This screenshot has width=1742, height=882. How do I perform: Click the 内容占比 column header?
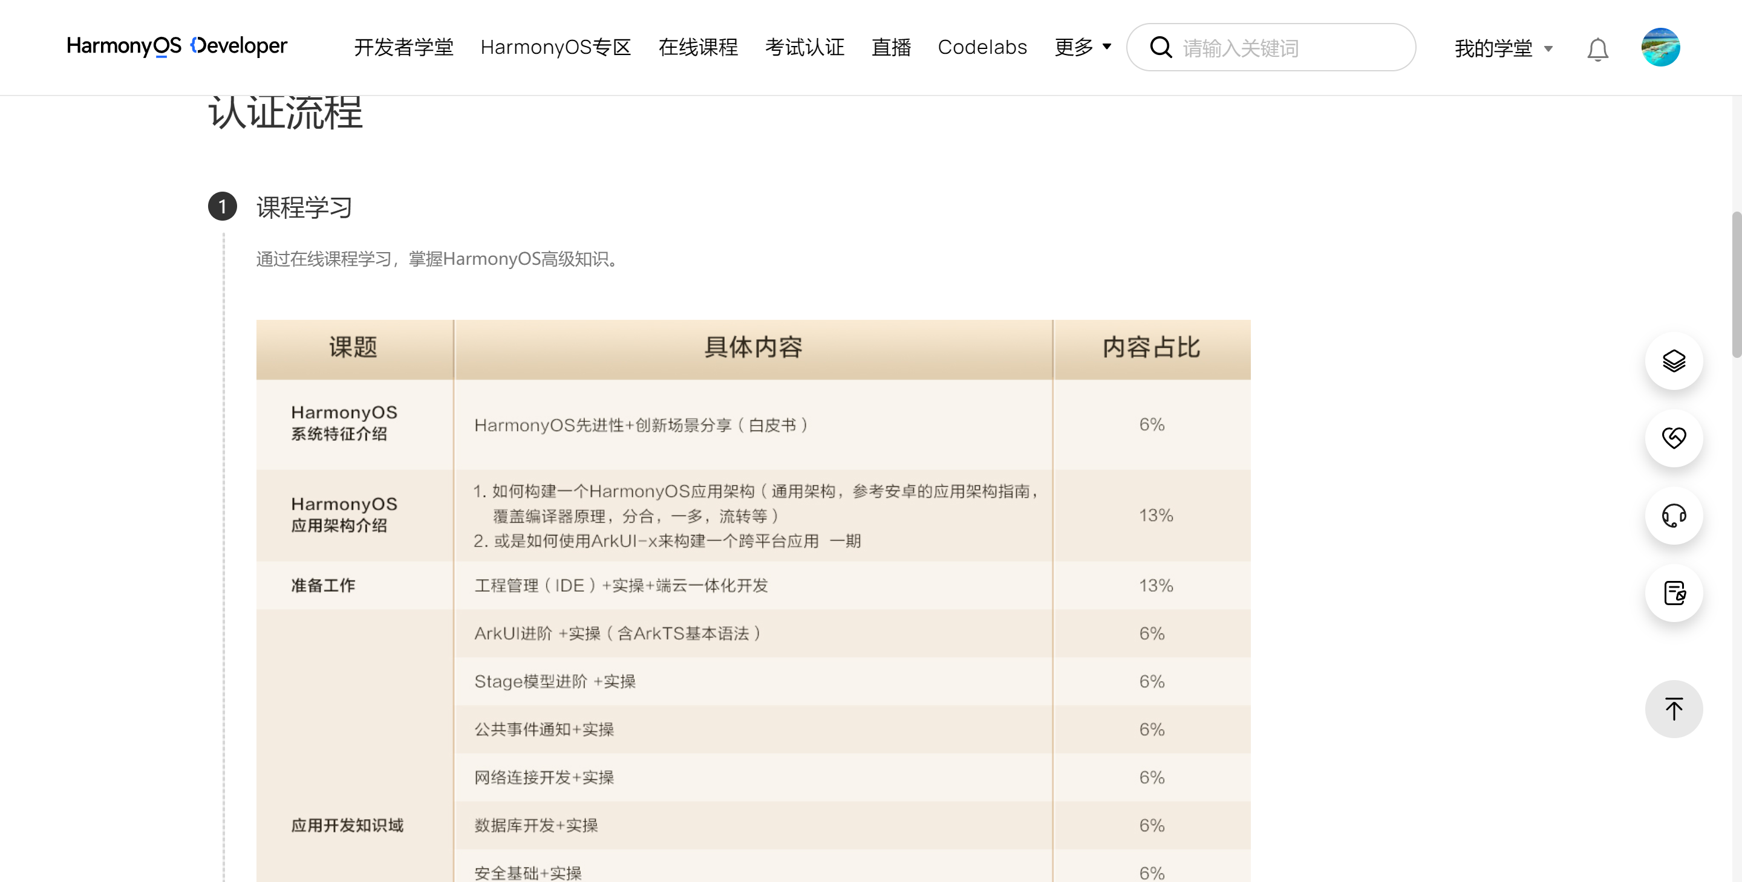pyautogui.click(x=1152, y=349)
